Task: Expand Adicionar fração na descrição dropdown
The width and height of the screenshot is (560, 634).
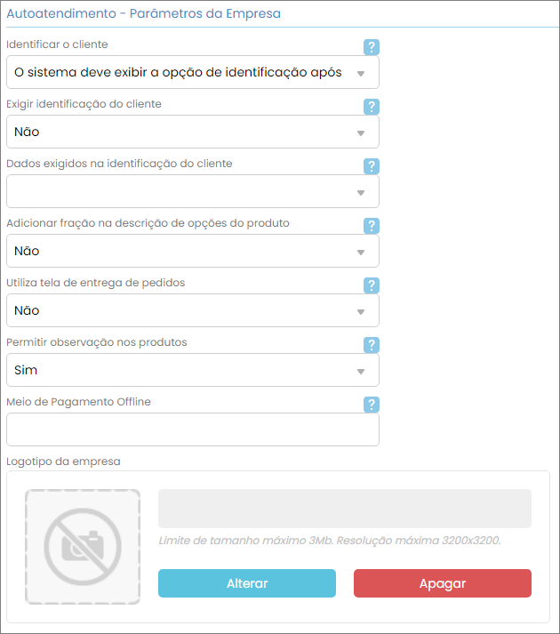Action: 192,252
